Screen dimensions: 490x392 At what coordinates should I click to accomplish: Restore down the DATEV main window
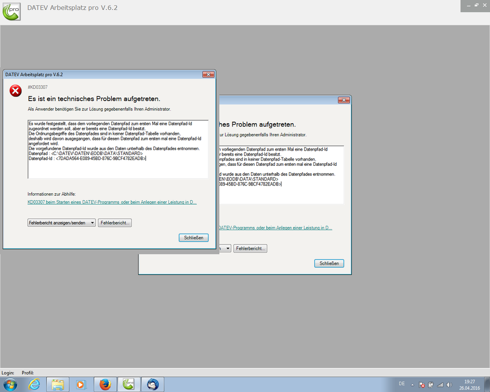tap(476, 5)
